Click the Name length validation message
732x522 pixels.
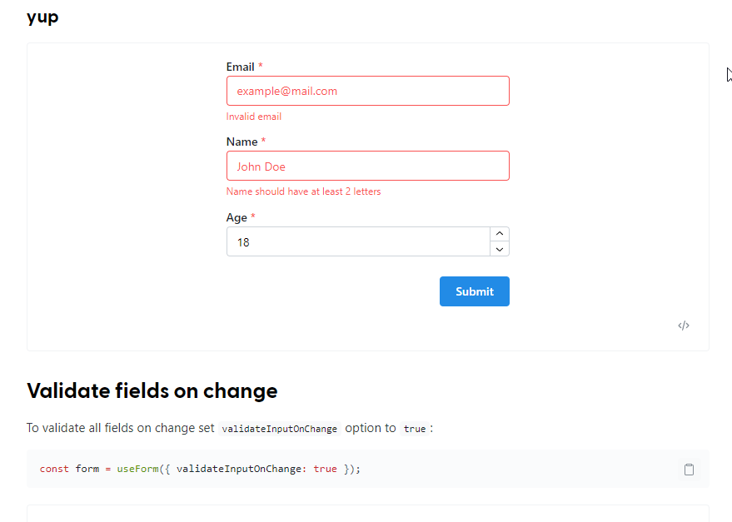(303, 191)
